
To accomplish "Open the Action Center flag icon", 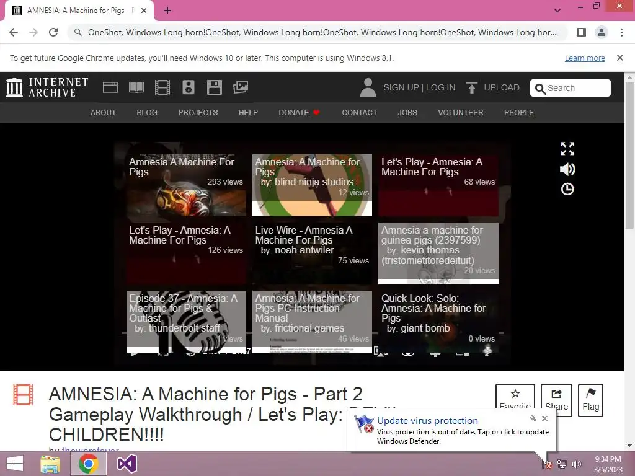I will (547, 464).
